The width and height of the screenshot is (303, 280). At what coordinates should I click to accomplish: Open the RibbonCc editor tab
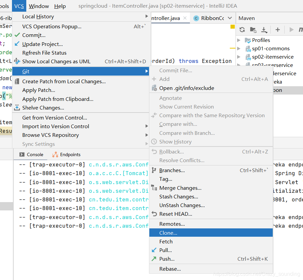point(209,18)
